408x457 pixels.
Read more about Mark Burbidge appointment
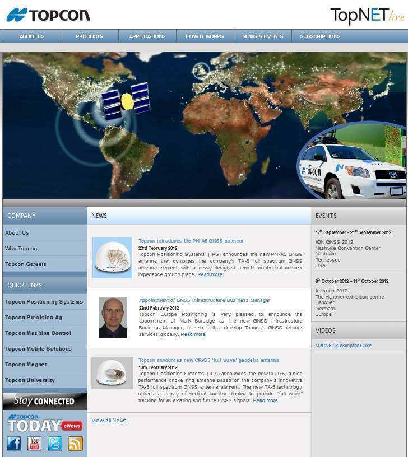tap(193, 334)
